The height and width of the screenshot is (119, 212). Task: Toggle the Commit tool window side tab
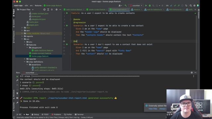click(x=14, y=23)
